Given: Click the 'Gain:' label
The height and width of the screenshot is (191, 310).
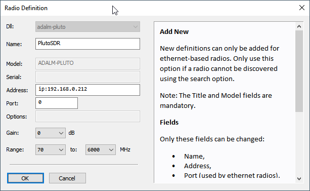Looking at the screenshot, I should pos(13,133).
